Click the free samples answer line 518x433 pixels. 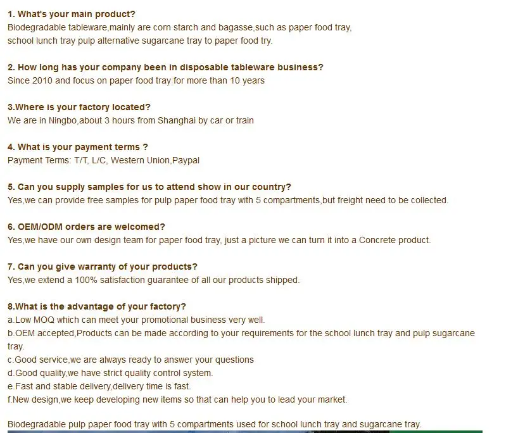[x=227, y=200]
